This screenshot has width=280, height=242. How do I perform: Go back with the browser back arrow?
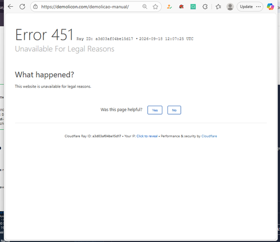[11, 7]
